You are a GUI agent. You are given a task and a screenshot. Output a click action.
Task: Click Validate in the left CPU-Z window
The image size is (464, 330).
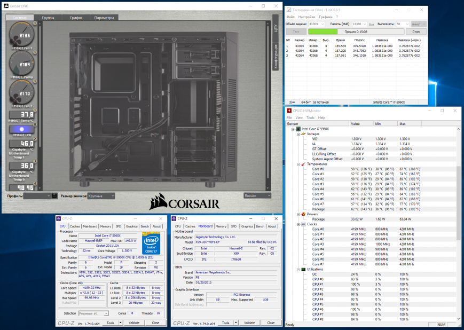tap(134, 323)
